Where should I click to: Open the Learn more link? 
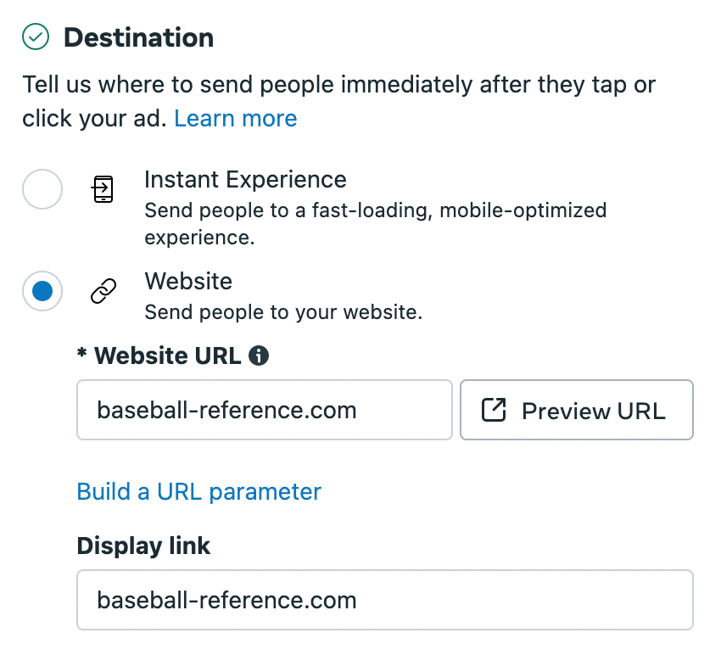[x=236, y=118]
